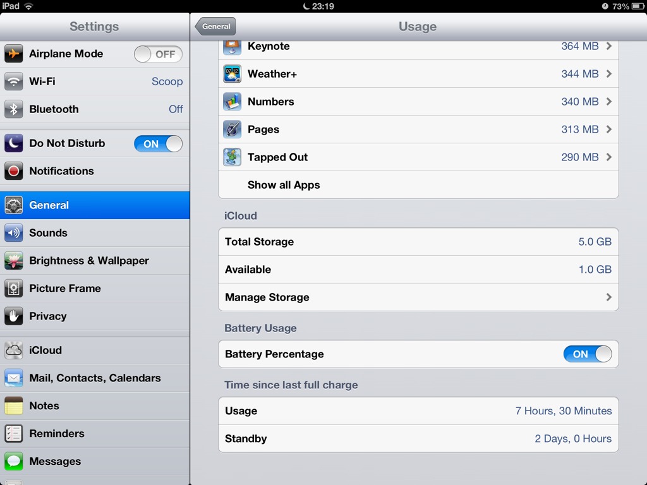Viewport: 647px width, 485px height.
Task: Toggle the Airplane Mode switch
Action: pyautogui.click(x=158, y=54)
